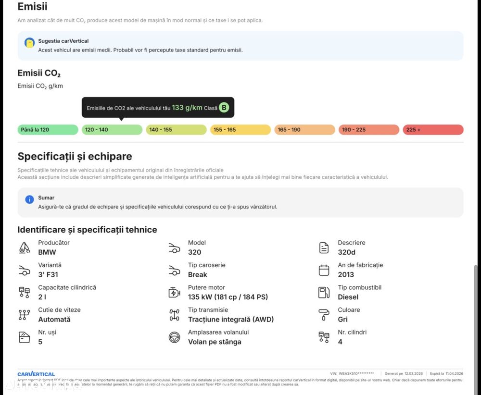The height and width of the screenshot is (395, 481).
Task: Click the steering wheel icon
Action: [174, 337]
